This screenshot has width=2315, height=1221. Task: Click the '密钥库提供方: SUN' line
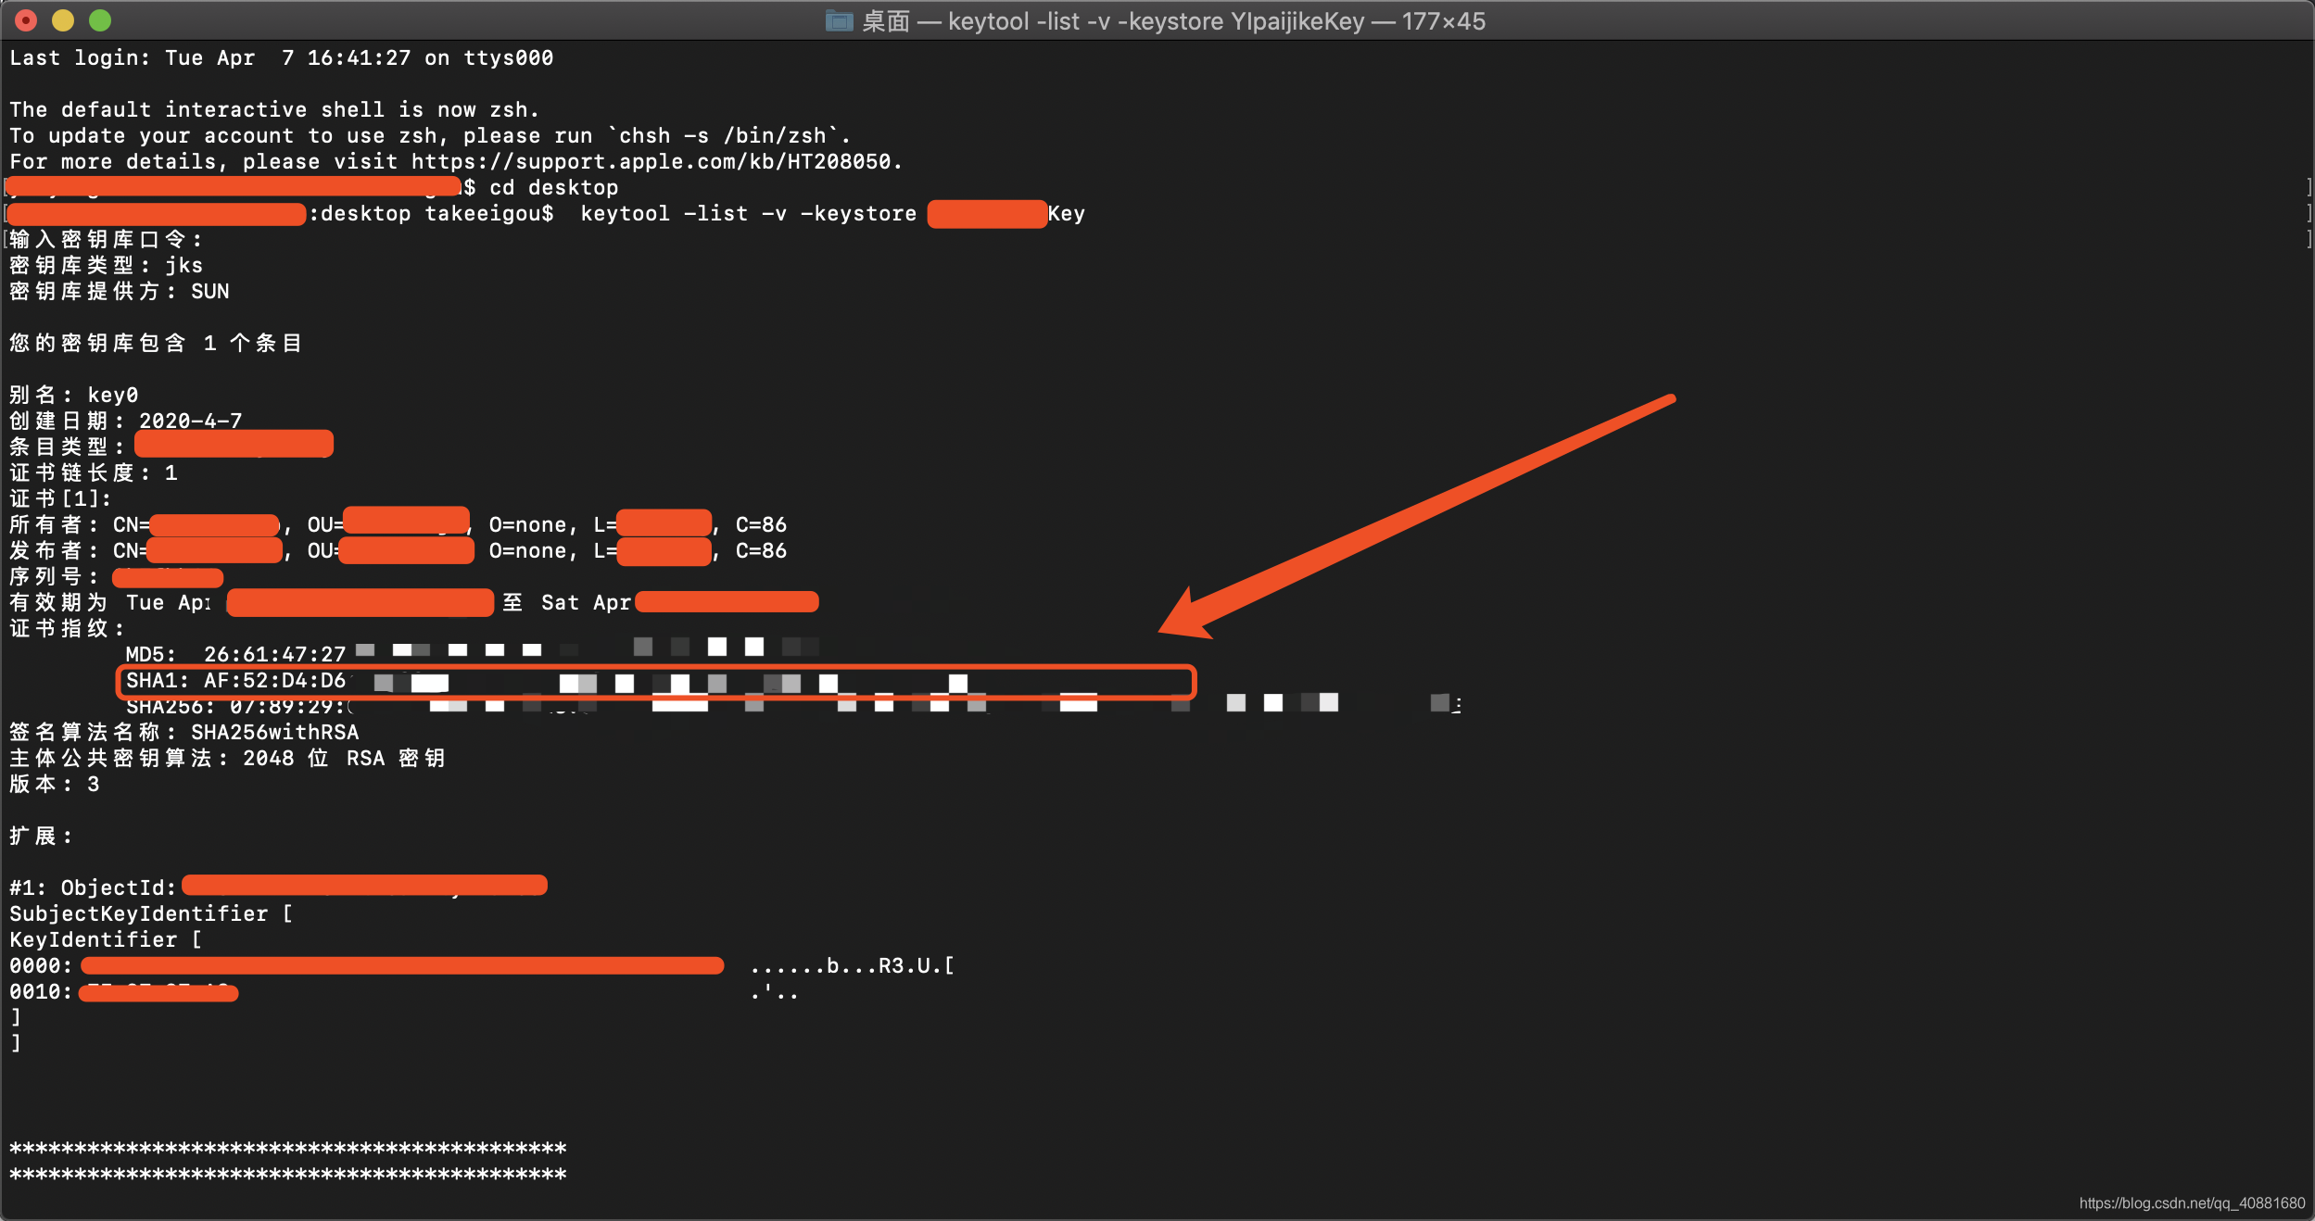coord(120,291)
